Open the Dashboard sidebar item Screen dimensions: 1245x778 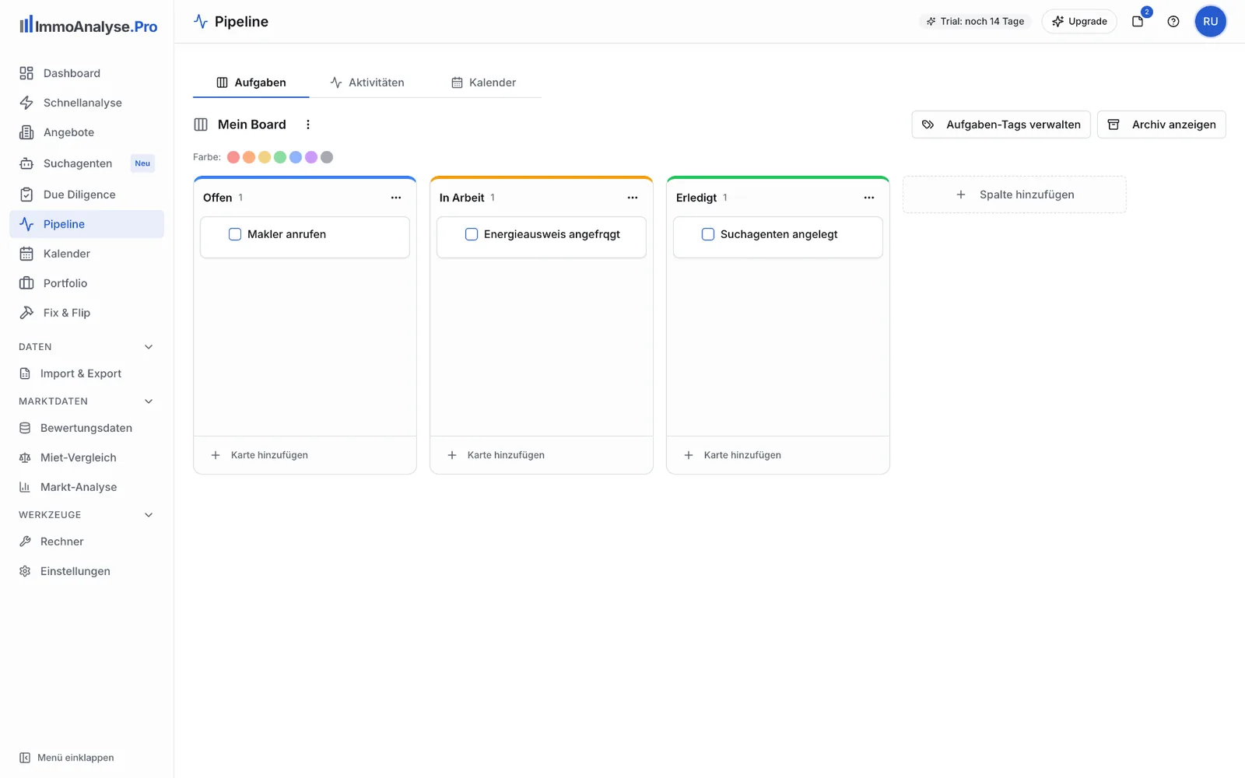click(x=86, y=73)
